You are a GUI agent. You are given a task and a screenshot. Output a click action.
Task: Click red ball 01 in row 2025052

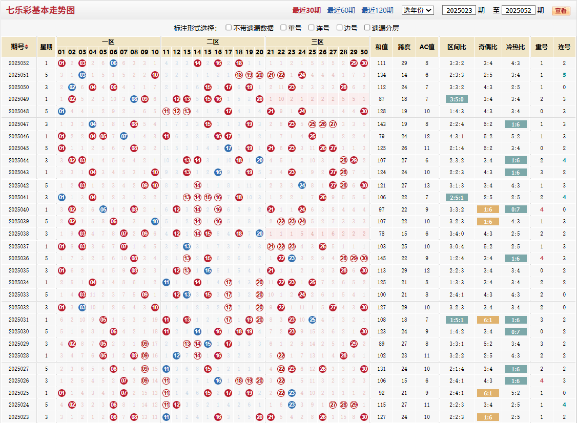click(x=61, y=64)
